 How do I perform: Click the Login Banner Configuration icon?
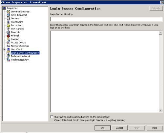pyautogui.click(x=8, y=53)
